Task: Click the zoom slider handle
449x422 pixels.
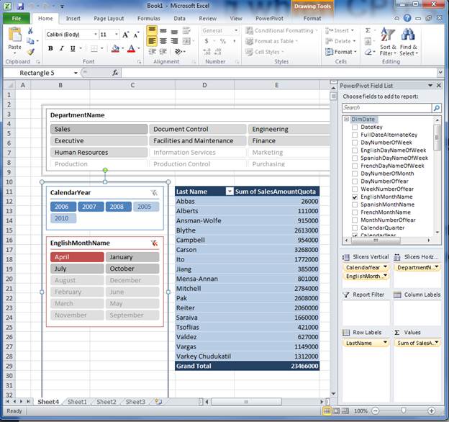Action: [403, 410]
